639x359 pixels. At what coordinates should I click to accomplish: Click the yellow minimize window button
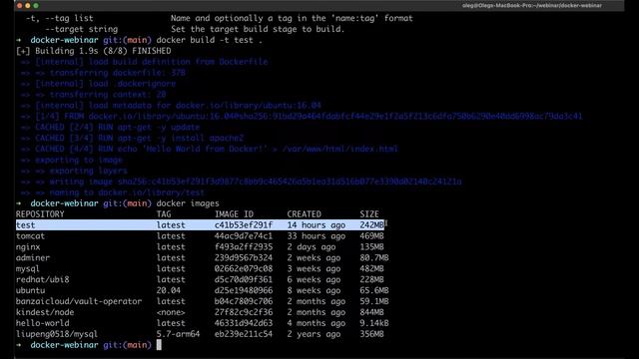[x=28, y=6]
